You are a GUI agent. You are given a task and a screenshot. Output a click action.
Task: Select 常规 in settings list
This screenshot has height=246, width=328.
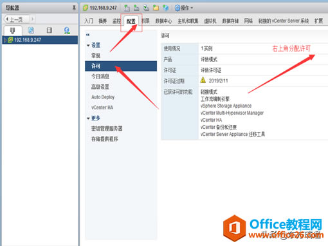(96, 55)
